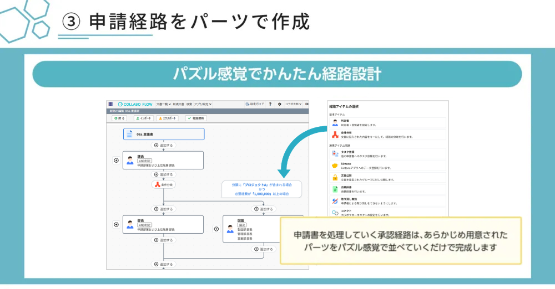Click the plus icon left of 課長 node
Viewport: 555px width, 289px height.
tap(116, 161)
